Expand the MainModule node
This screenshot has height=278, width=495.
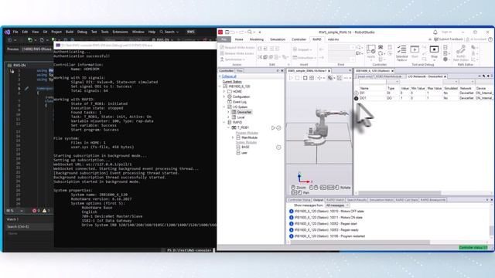point(233,137)
